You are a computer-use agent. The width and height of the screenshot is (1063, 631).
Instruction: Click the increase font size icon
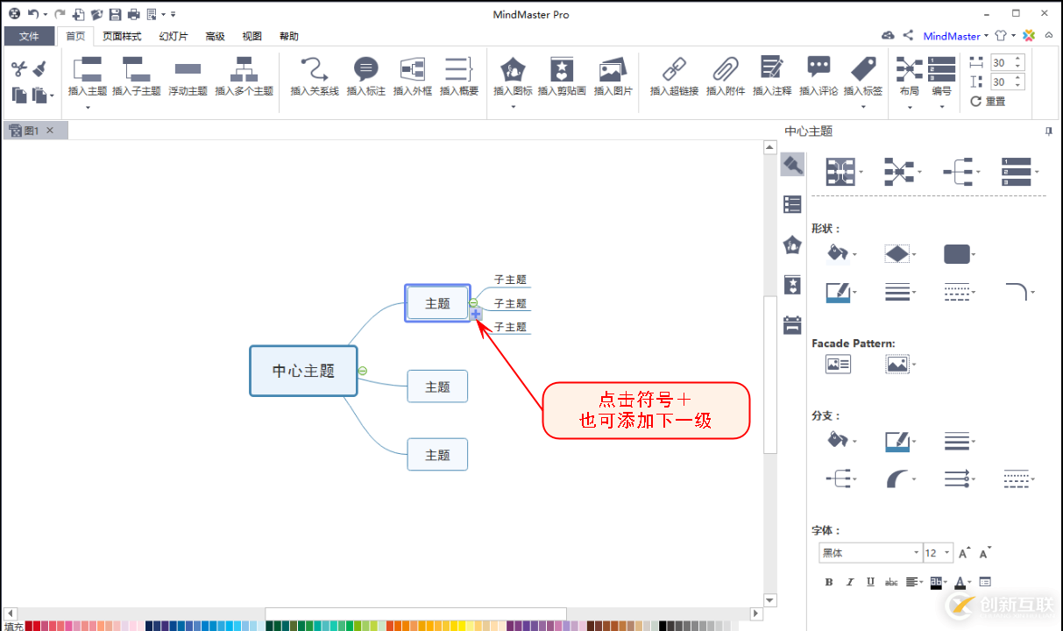(x=963, y=553)
